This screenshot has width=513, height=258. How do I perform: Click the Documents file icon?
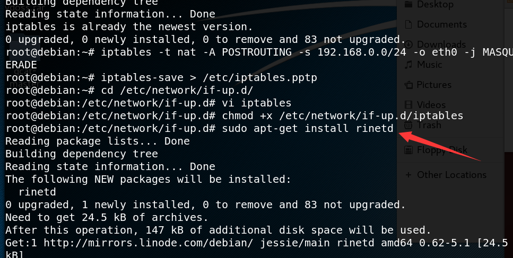[408, 24]
